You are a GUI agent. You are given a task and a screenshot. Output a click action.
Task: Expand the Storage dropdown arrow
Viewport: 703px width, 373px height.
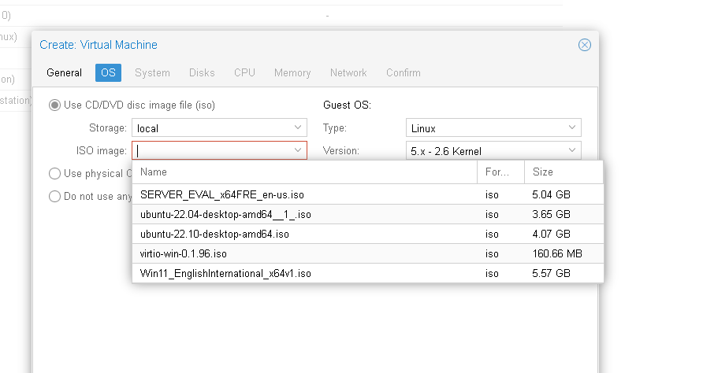click(298, 127)
